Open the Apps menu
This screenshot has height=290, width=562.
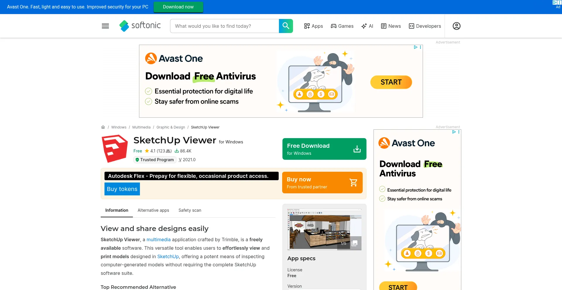(x=313, y=26)
